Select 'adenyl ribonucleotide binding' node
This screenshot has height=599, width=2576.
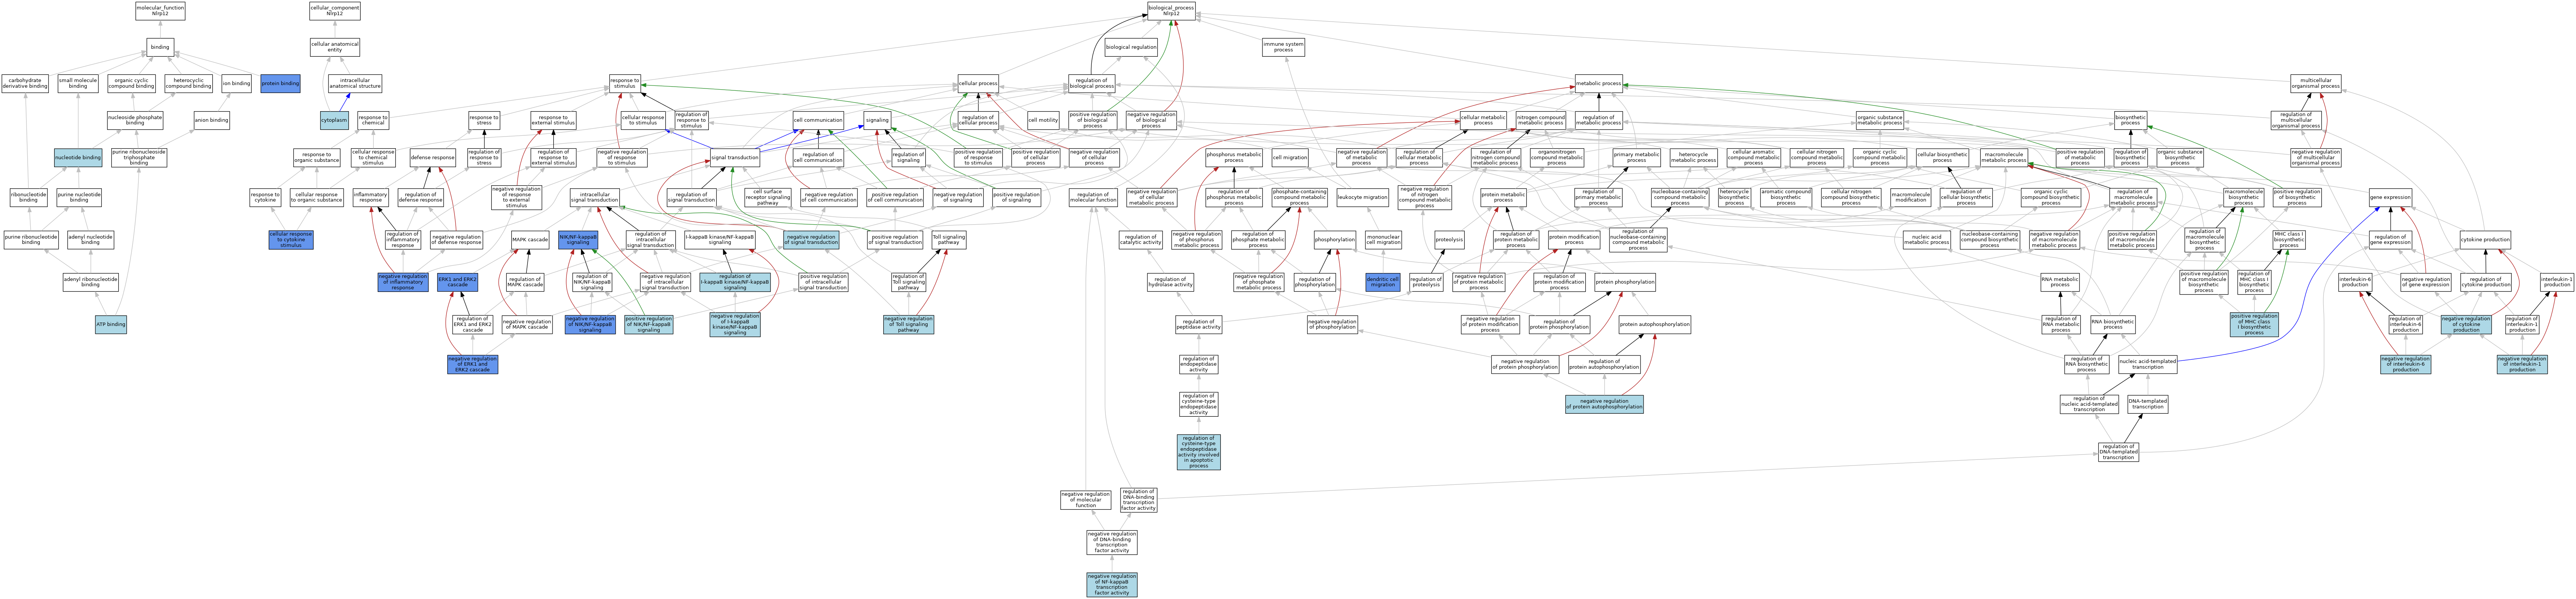tap(91, 282)
